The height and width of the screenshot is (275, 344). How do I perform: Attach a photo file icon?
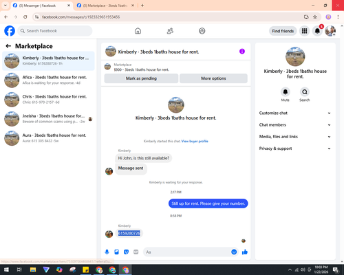(x=116, y=252)
